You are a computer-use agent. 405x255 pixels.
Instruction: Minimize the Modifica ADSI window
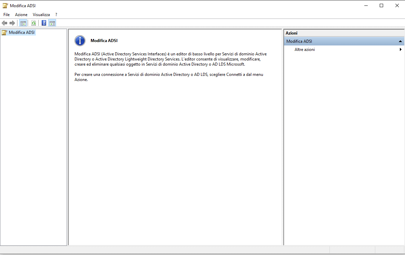click(366, 5)
